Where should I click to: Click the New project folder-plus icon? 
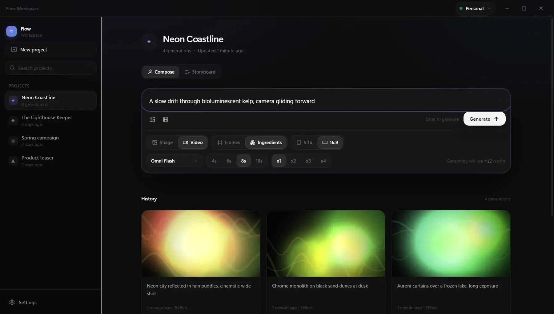(x=14, y=49)
